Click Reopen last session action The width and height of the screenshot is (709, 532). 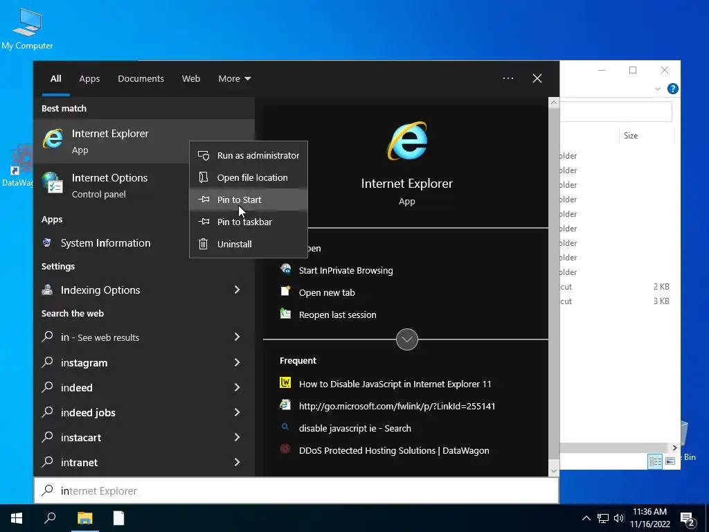(x=338, y=315)
